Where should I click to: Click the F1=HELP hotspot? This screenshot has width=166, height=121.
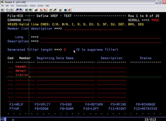(x=16, y=104)
